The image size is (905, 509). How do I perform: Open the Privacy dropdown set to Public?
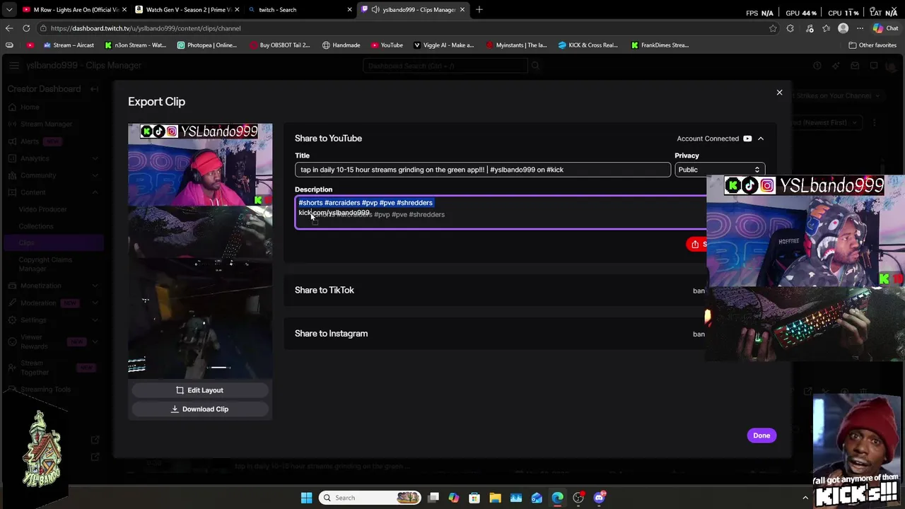(x=719, y=170)
